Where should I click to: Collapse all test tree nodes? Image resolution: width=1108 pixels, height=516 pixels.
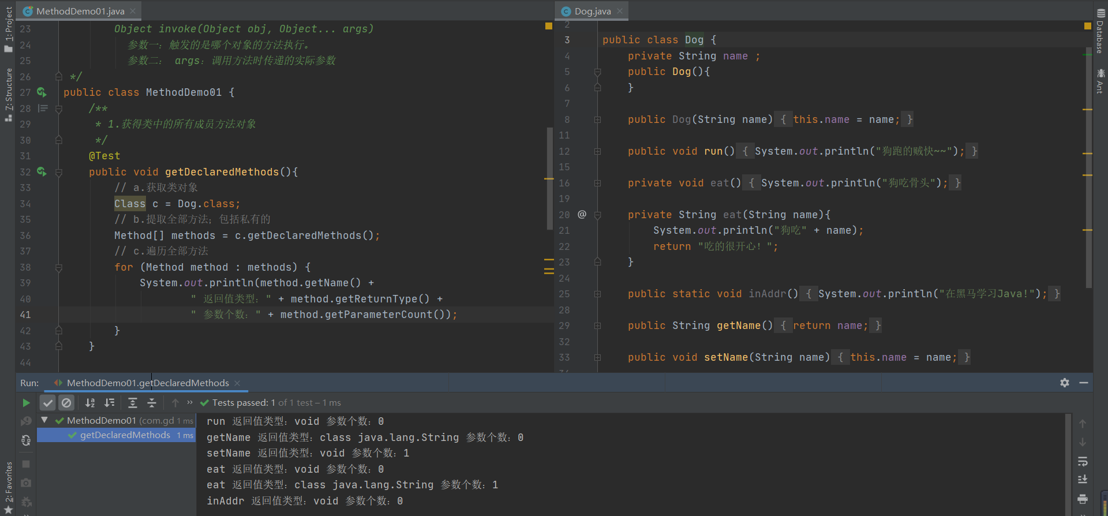coord(152,403)
